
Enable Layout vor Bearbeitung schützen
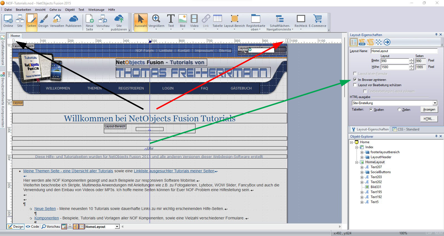point(355,85)
